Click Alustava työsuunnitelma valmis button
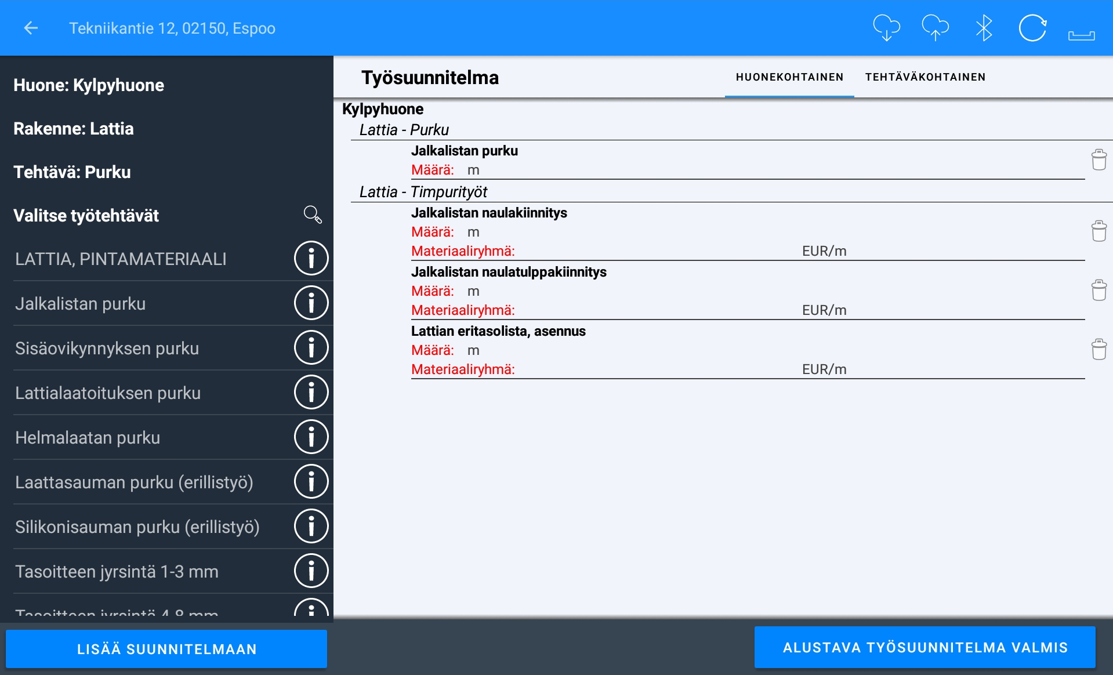The image size is (1113, 675). click(925, 648)
